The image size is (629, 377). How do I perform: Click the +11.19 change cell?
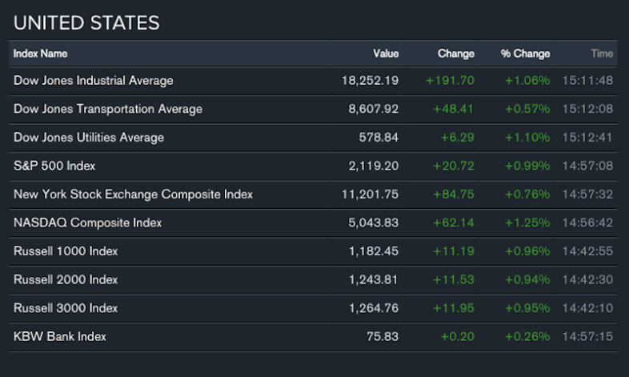pyautogui.click(x=454, y=251)
